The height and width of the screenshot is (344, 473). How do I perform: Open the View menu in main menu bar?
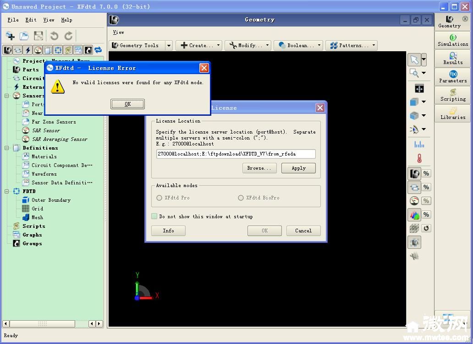tap(49, 20)
